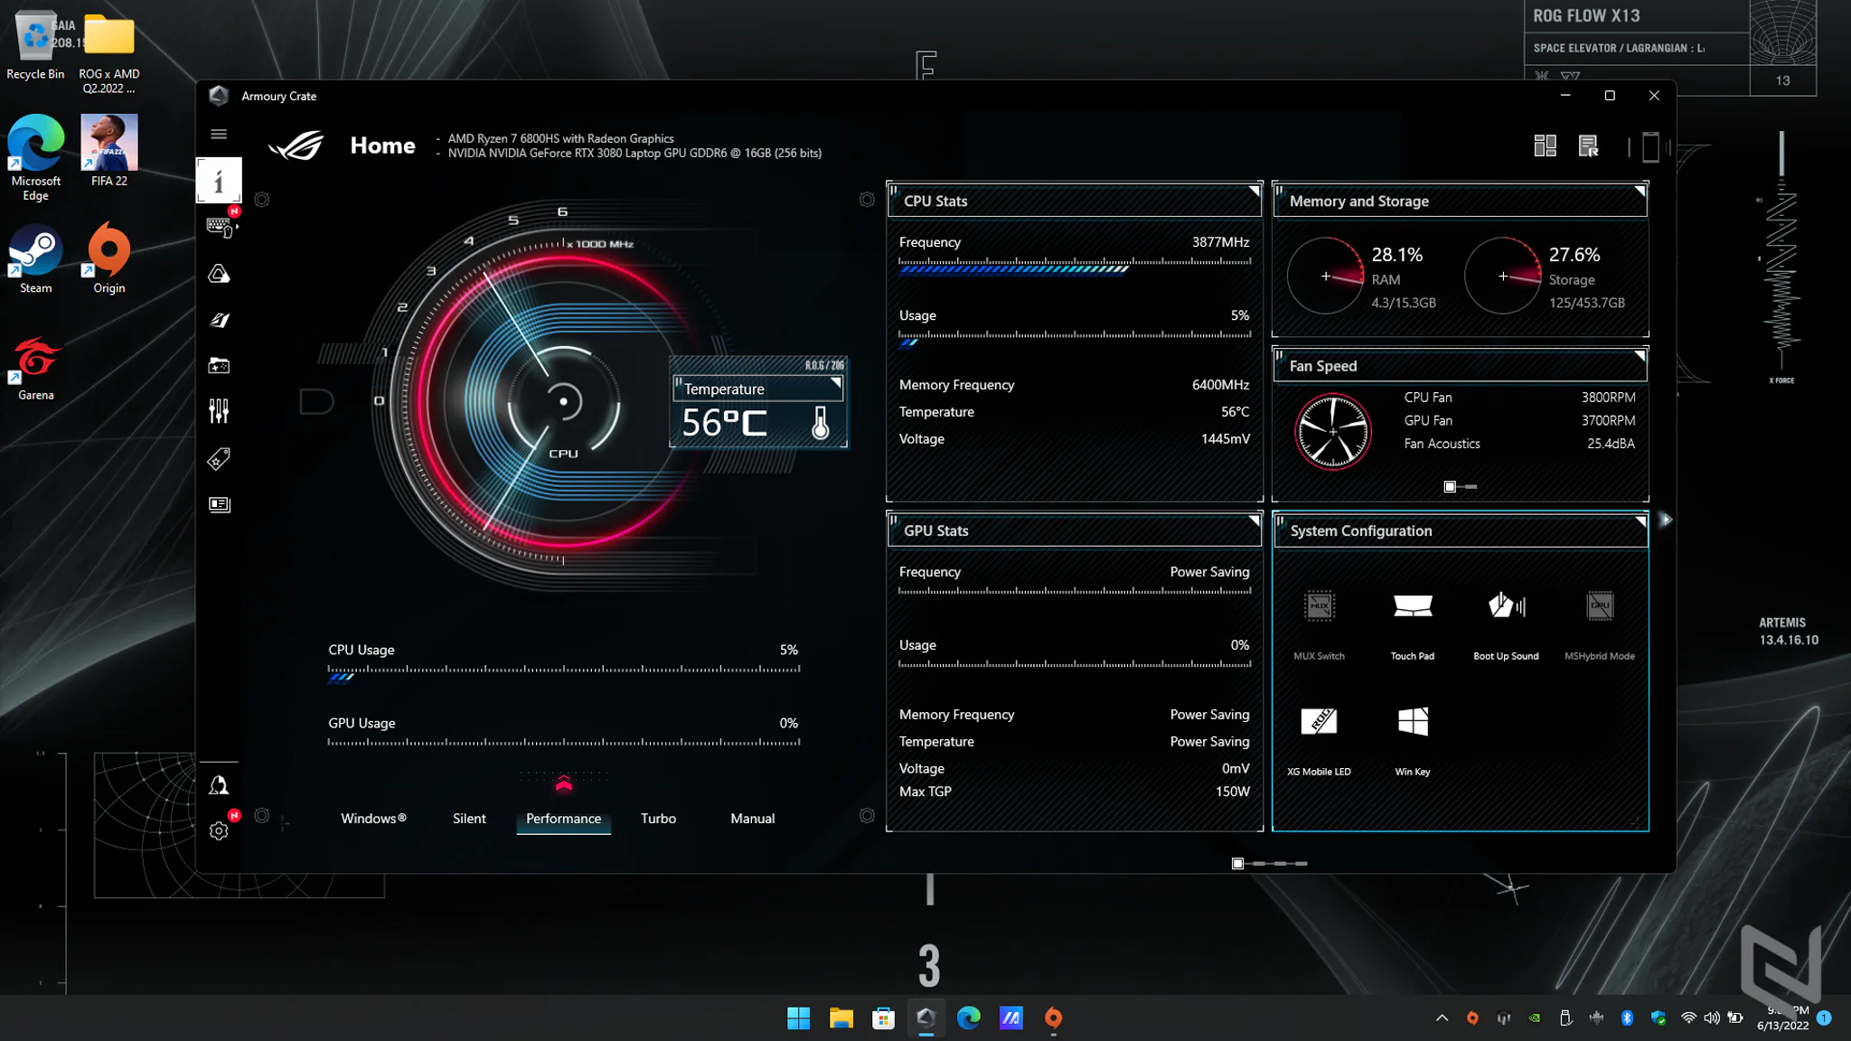Switch to Silent operating mode
The width and height of the screenshot is (1851, 1041).
469,819
